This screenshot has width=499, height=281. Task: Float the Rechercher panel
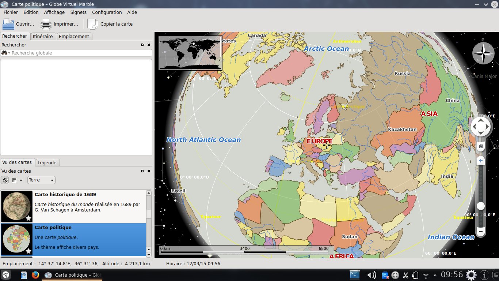[x=142, y=45]
